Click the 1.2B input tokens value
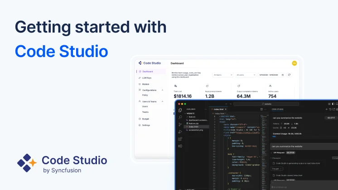 coord(209,96)
